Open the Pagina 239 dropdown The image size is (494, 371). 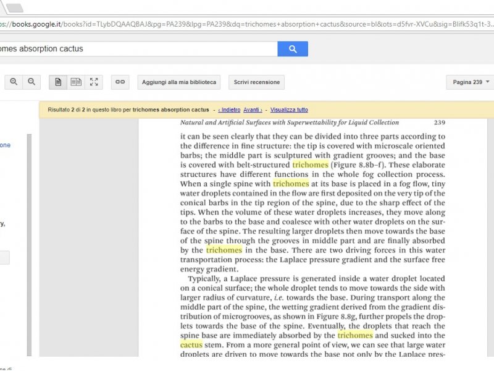471,82
